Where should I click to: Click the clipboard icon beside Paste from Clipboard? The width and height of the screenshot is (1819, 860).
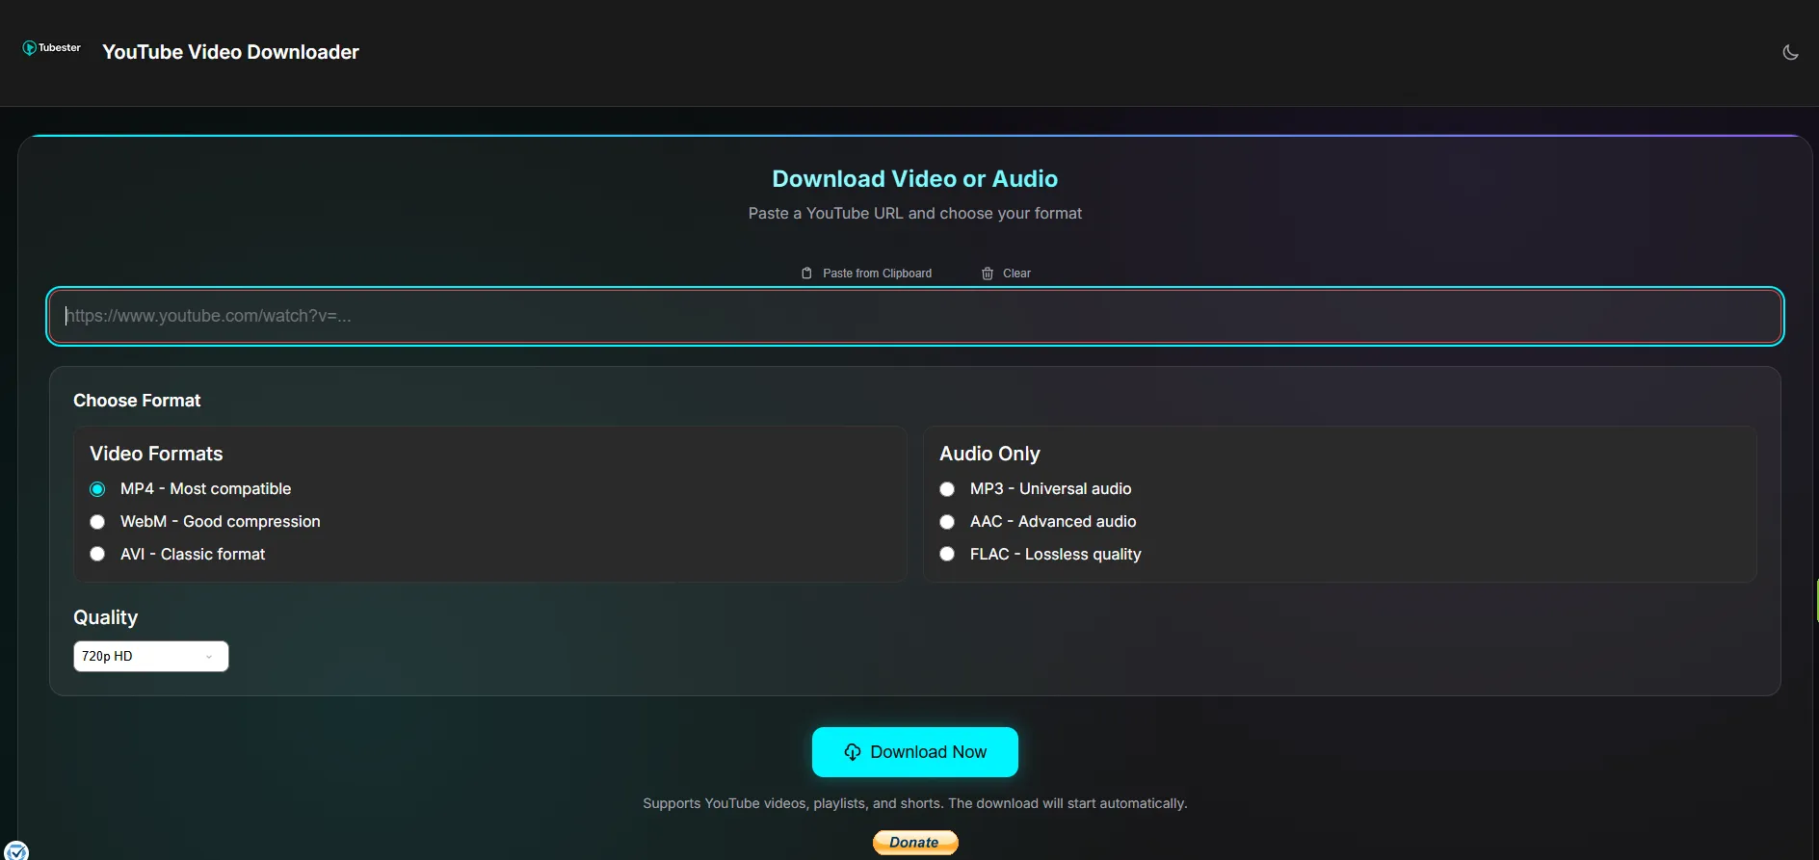(x=806, y=274)
